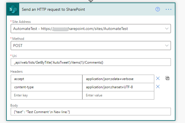Viewport: 185px width, 123px height.
Task: Open help for Send an HTTP request action
Action: (x=158, y=9)
